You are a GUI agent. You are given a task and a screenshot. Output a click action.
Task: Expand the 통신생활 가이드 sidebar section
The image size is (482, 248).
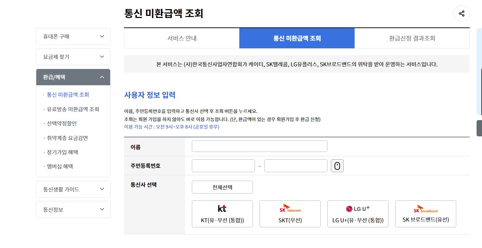73,189
